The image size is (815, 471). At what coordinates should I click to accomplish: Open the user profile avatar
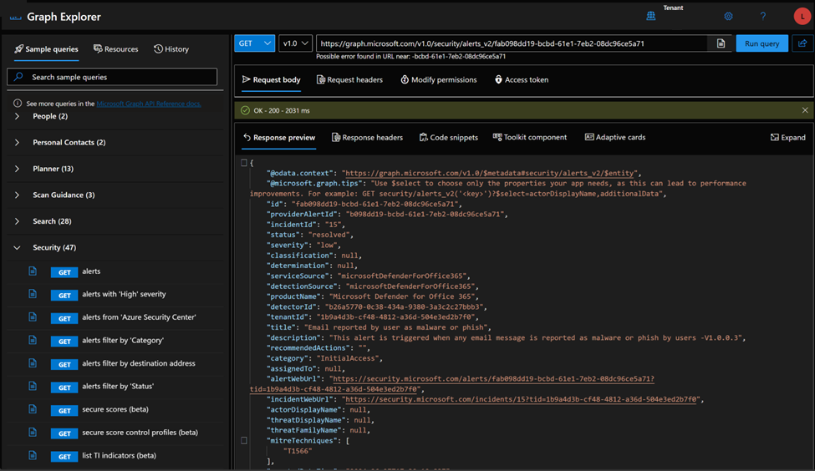802,16
